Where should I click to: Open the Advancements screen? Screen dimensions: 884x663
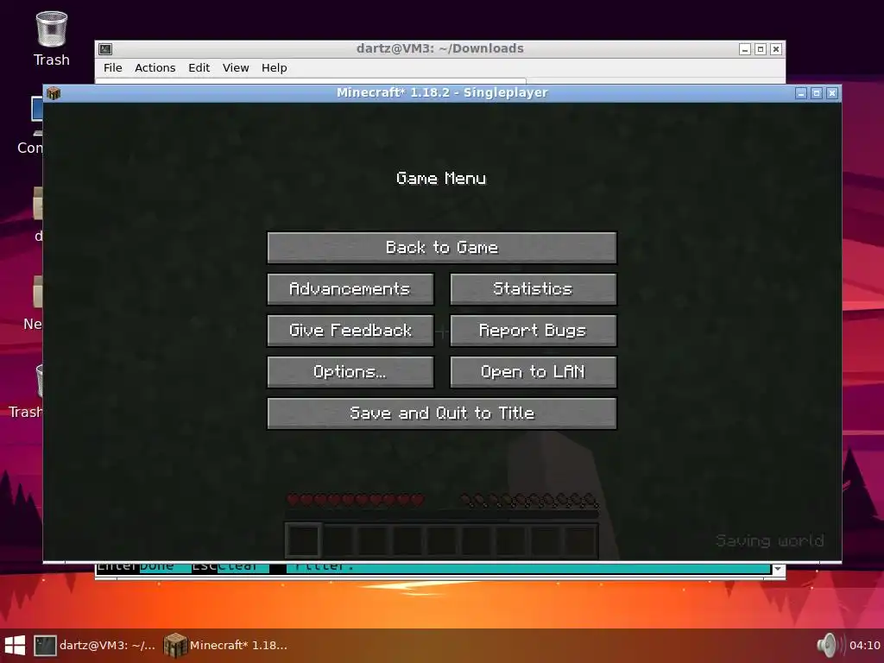tap(350, 289)
